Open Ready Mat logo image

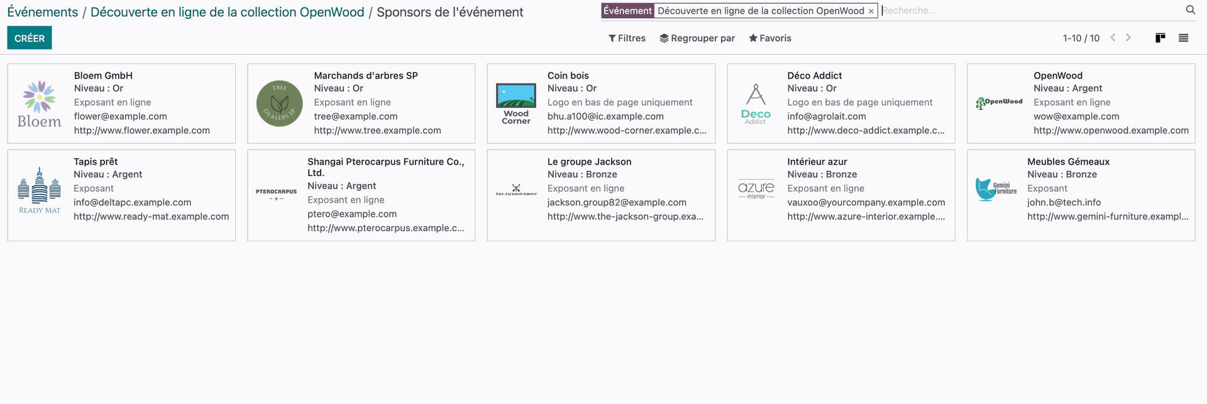pyautogui.click(x=40, y=190)
